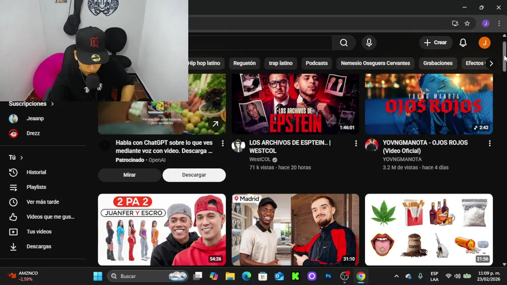Open the Windows Start menu

pyautogui.click(x=98, y=276)
